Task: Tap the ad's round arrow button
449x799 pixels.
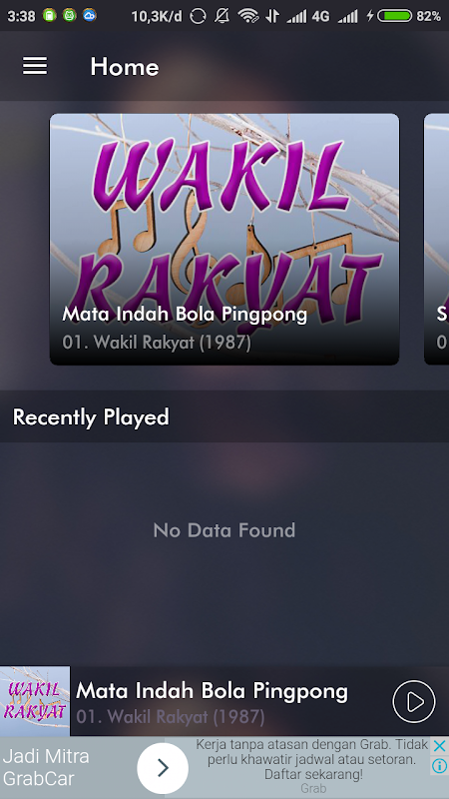Action: coord(163,768)
